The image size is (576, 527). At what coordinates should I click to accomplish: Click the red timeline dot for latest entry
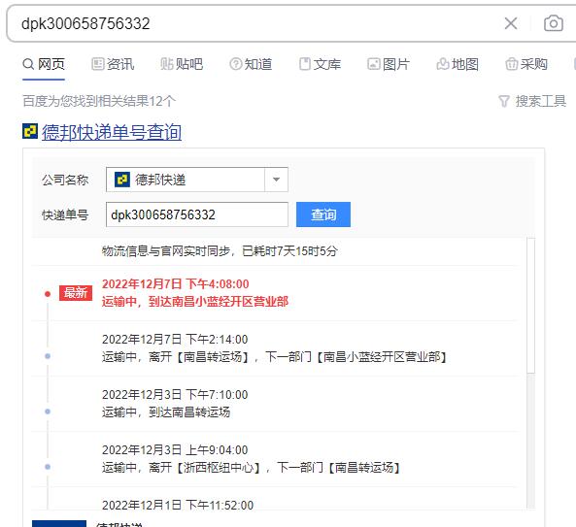tap(48, 294)
